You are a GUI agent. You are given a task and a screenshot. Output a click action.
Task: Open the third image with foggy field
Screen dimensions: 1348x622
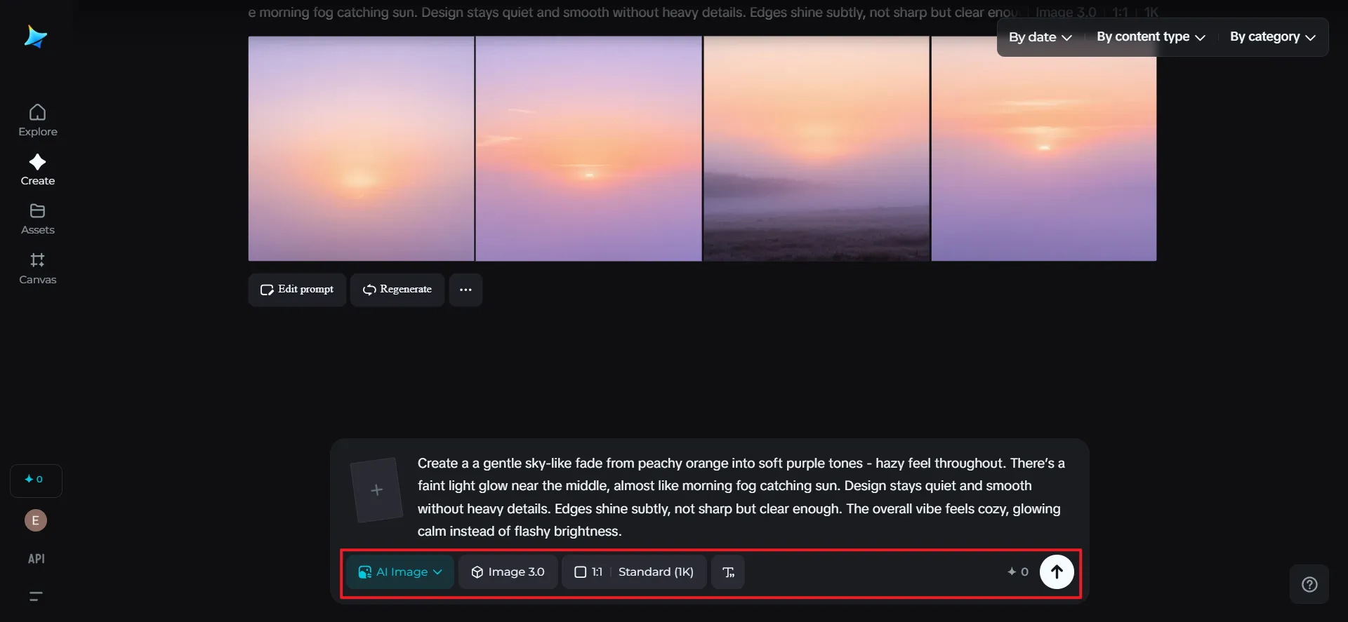point(816,149)
